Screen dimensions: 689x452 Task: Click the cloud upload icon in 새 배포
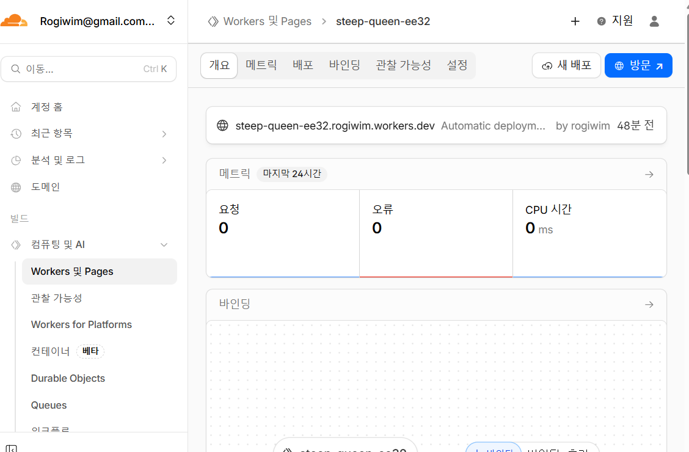pos(547,66)
